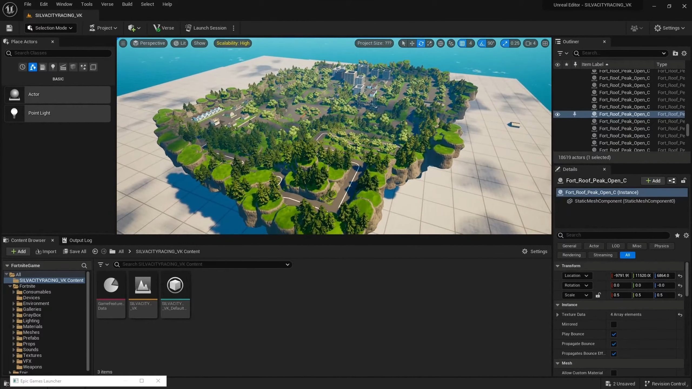This screenshot has height=389, width=692.
Task: Switch to the Move tool
Action: (x=412, y=43)
